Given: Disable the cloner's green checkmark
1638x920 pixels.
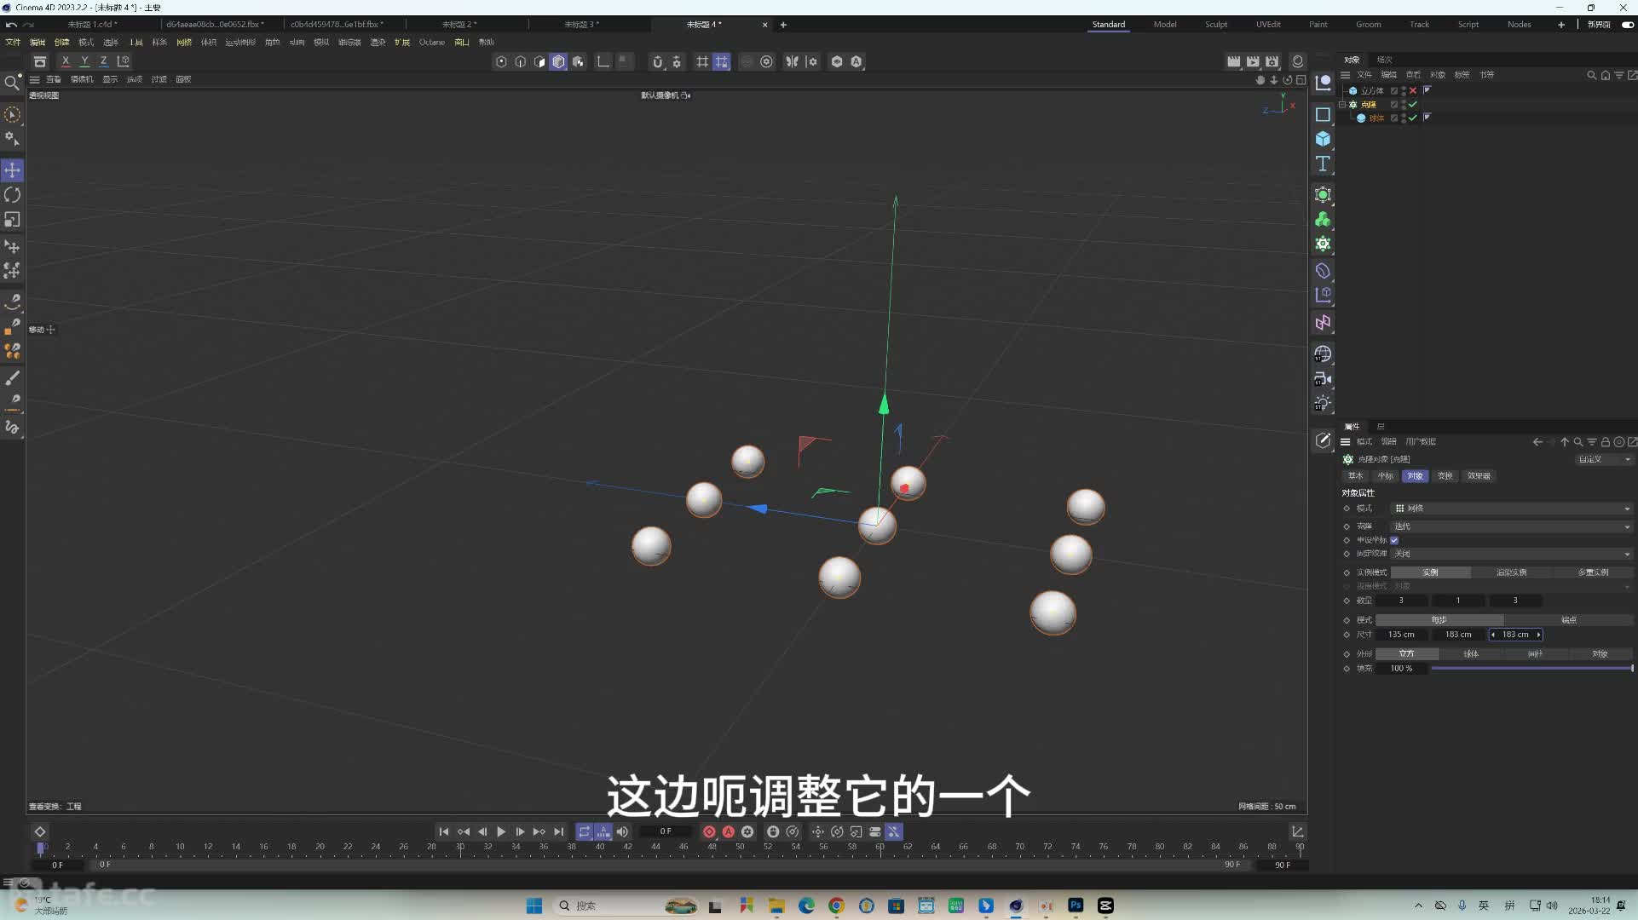Looking at the screenshot, I should 1413,104.
